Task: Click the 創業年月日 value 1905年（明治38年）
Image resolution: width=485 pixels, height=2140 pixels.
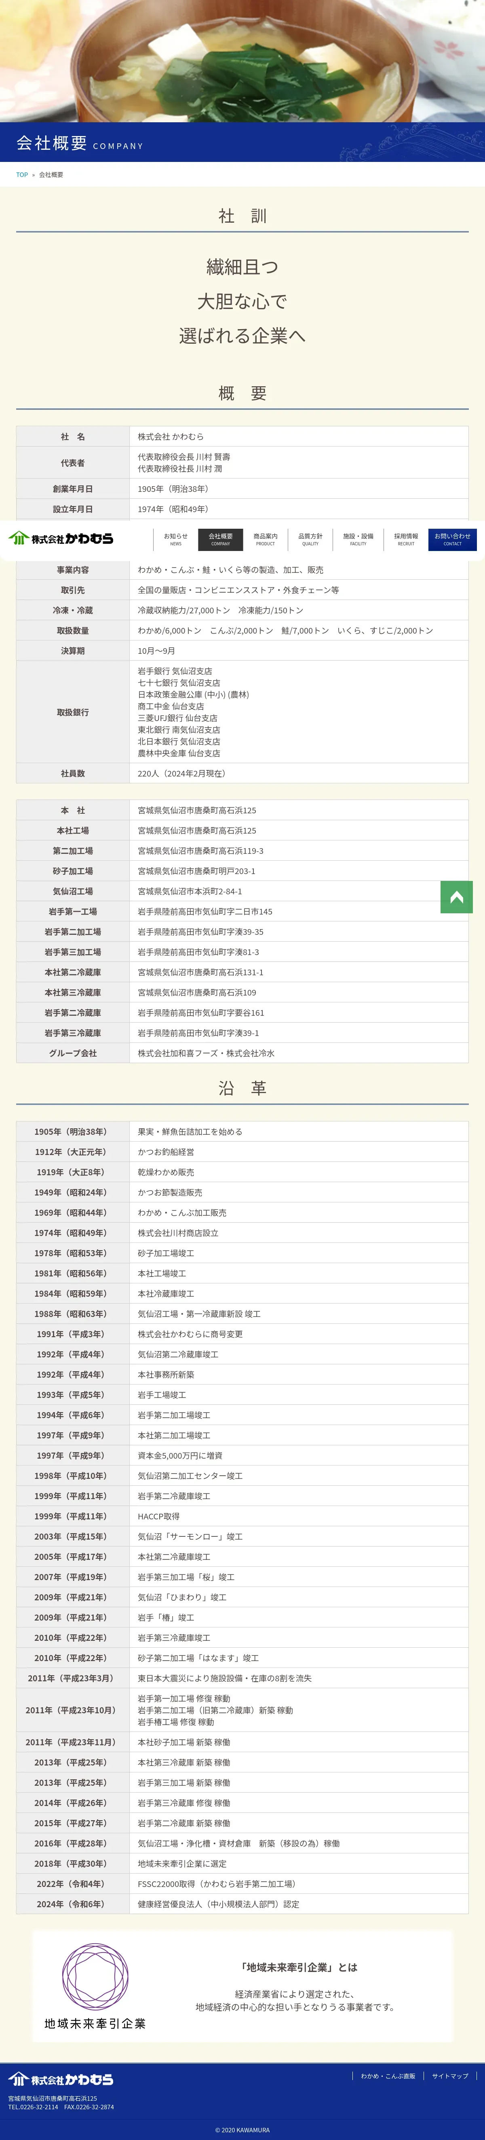Action: pos(175,489)
